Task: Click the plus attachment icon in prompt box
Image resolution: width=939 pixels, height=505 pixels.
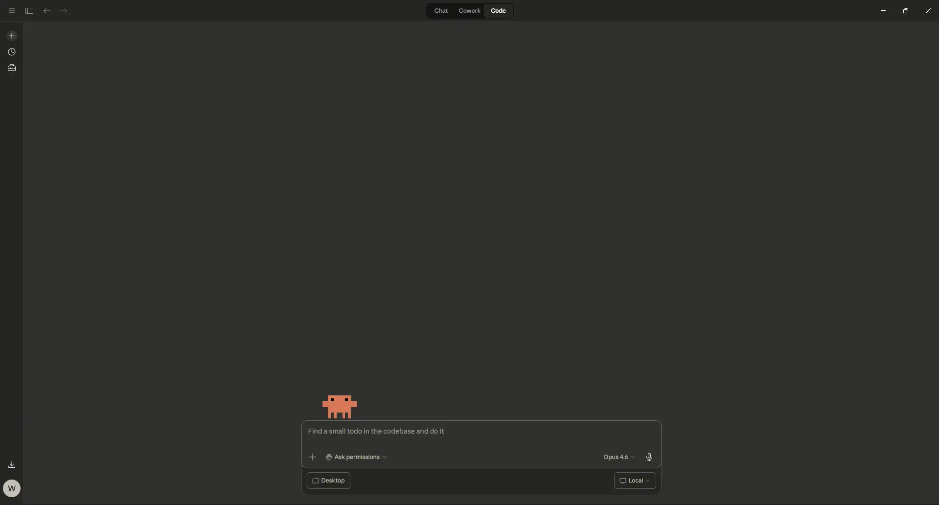Action: (x=313, y=457)
